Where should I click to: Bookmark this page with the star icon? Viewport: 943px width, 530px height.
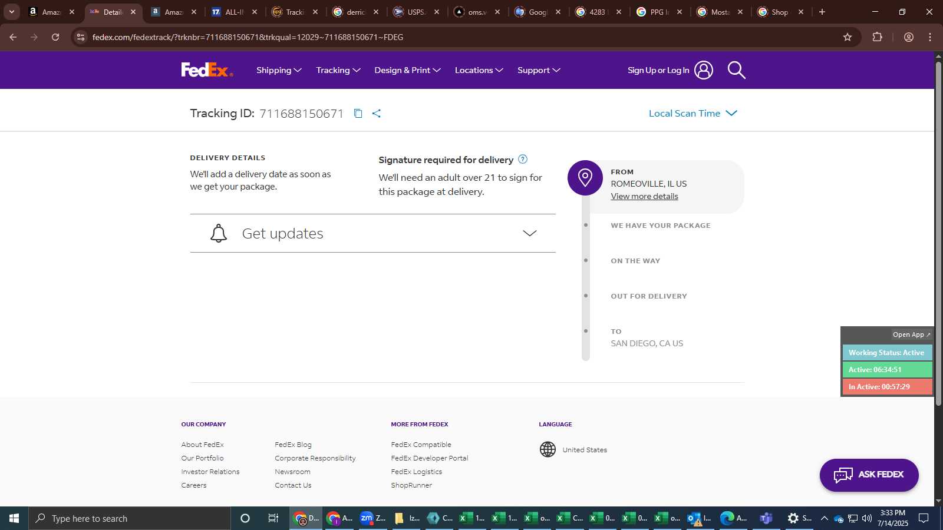coord(847,37)
